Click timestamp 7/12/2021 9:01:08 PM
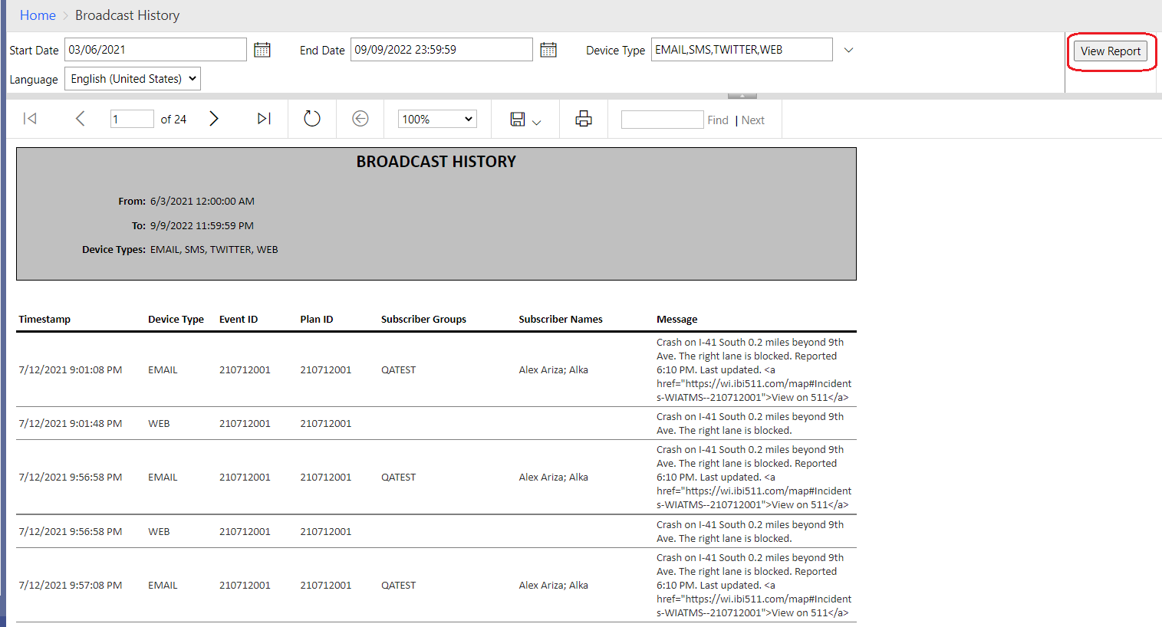 [71, 370]
